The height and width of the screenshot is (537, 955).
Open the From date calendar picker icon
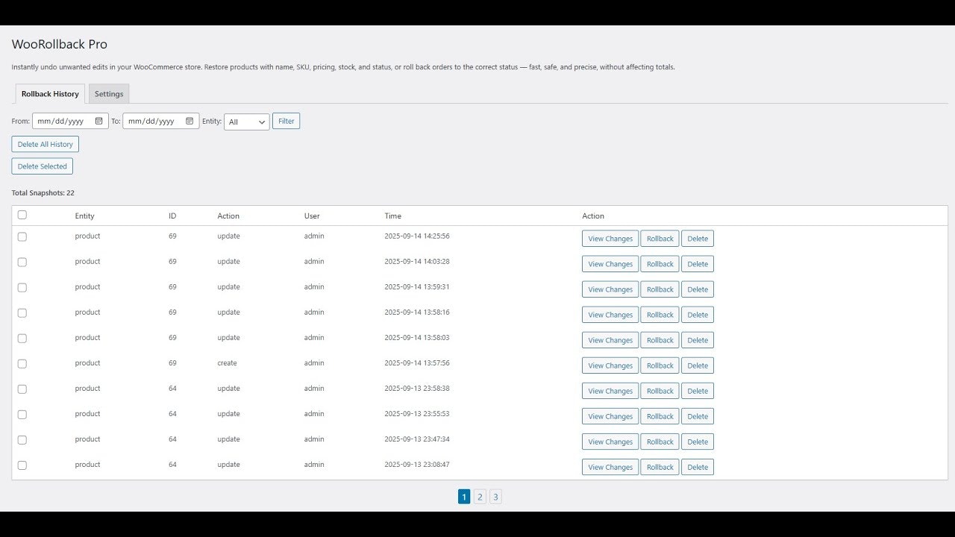point(98,121)
